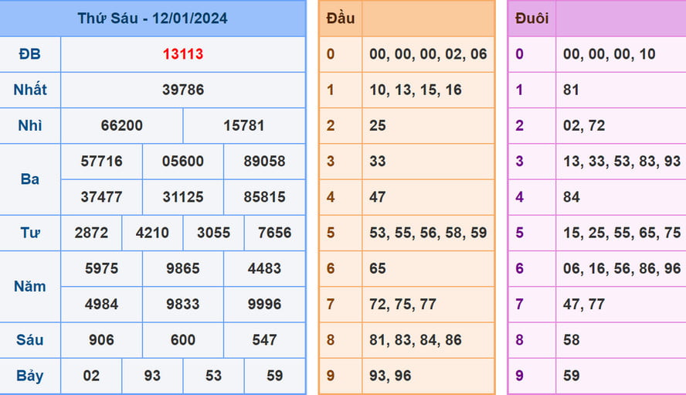Select seventh prize number 93

click(152, 376)
